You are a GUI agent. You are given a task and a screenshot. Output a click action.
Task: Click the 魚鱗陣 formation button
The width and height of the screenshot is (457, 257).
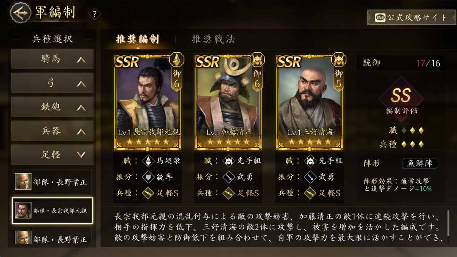tap(420, 164)
